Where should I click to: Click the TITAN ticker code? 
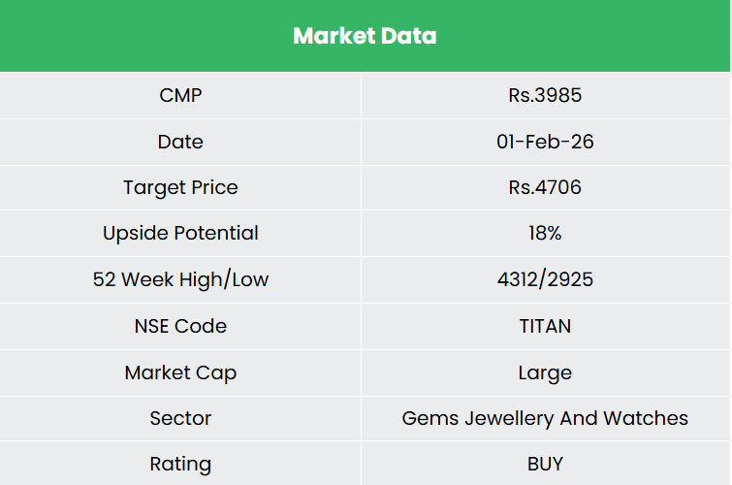click(545, 326)
